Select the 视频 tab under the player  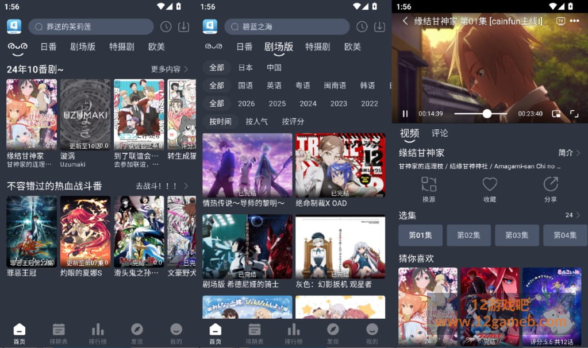click(409, 133)
